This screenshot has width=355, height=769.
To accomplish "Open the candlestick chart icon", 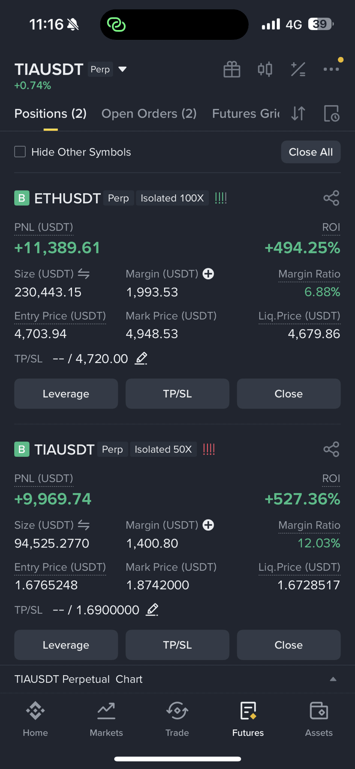I will [x=265, y=69].
